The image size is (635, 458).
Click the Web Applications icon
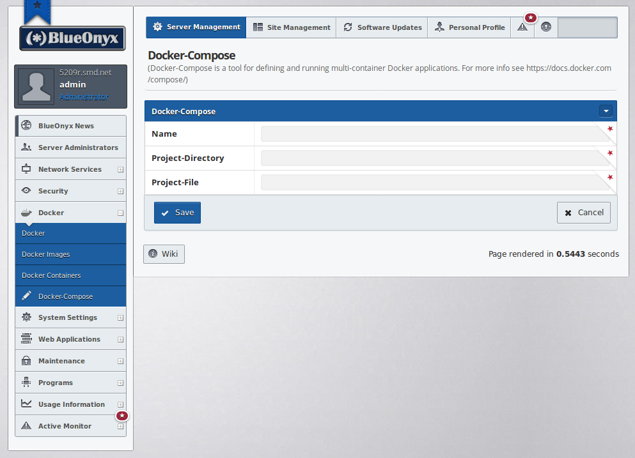[x=26, y=339]
